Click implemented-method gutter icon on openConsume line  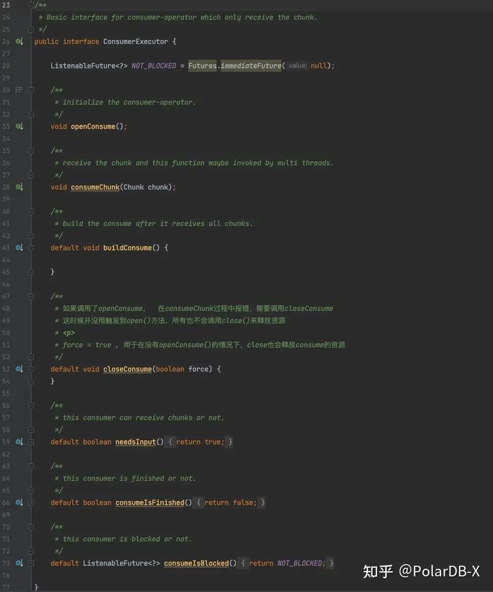point(19,126)
